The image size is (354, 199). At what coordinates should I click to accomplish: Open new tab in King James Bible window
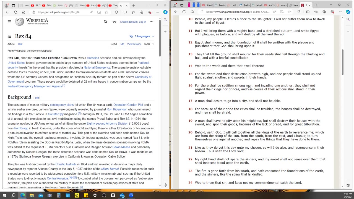[x=316, y=5]
